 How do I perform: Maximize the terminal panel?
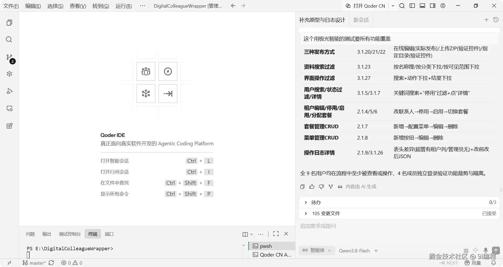click(276, 234)
